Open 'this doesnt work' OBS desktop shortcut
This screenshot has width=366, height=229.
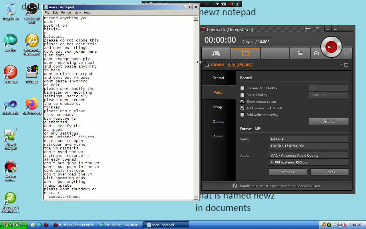pyautogui.click(x=32, y=13)
